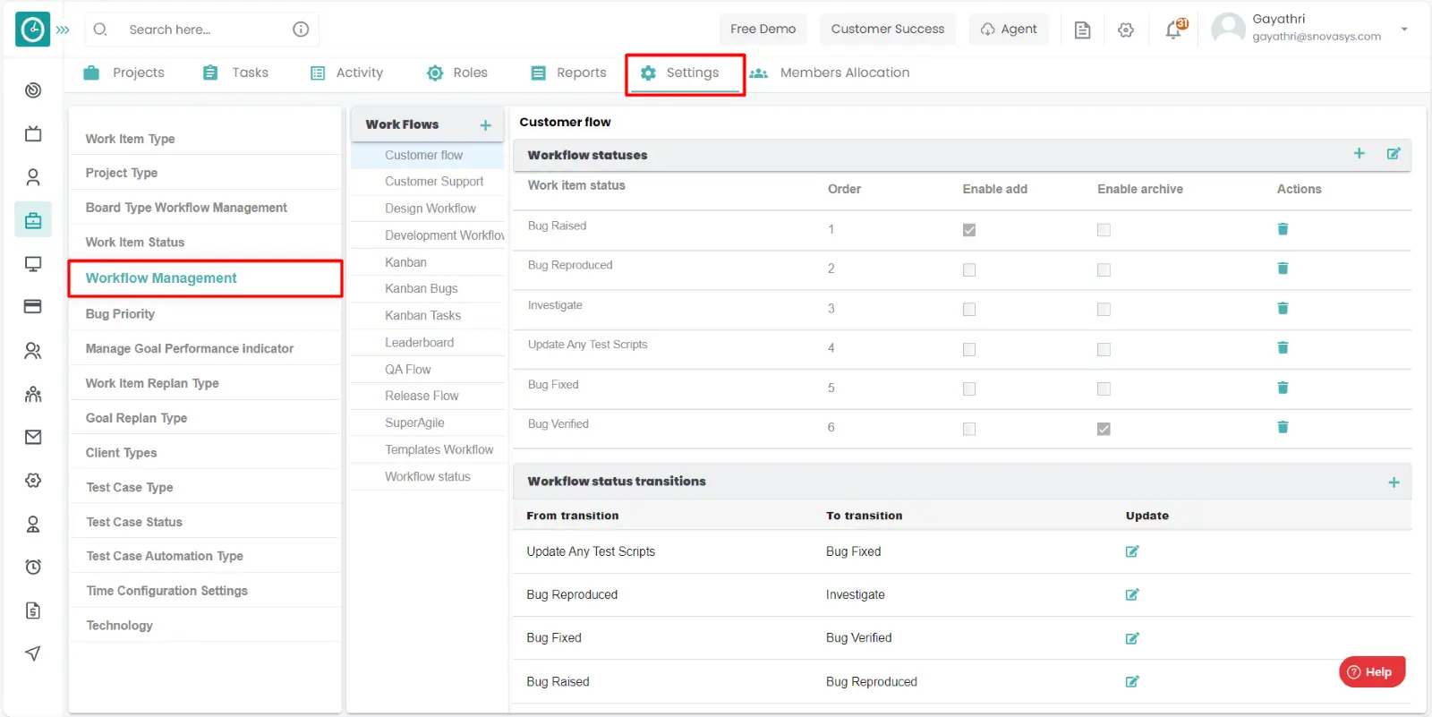Image resolution: width=1432 pixels, height=717 pixels.
Task: Toggle Enable archive for Update Any Test Scripts
Action: tap(1104, 349)
